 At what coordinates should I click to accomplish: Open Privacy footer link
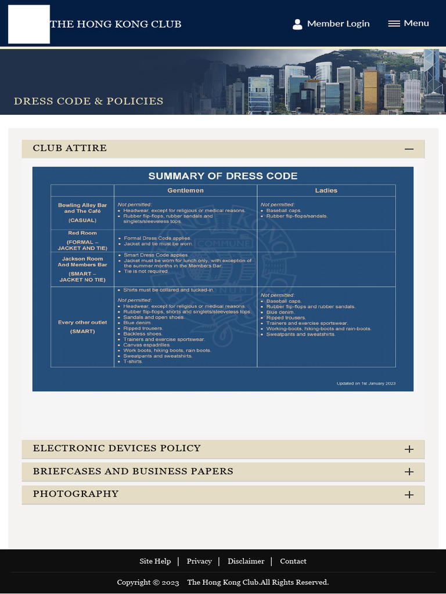tap(199, 561)
